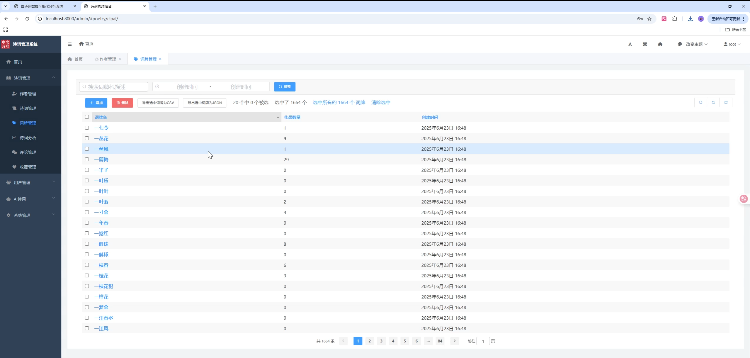Open 收藏管理 in the sidebar
Image resolution: width=750 pixels, height=358 pixels.
point(30,167)
